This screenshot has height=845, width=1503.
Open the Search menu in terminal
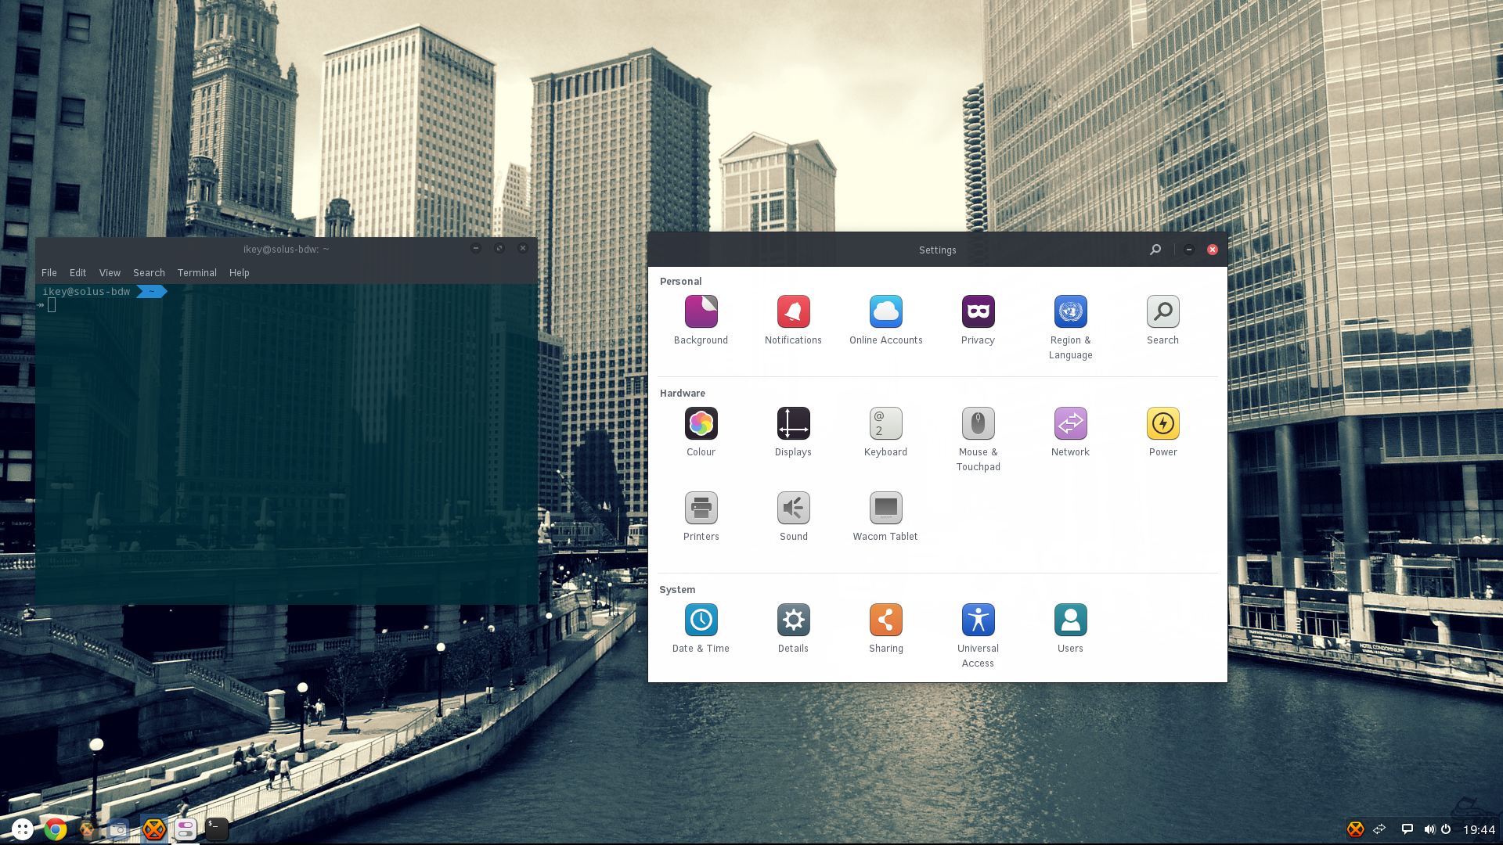149,272
